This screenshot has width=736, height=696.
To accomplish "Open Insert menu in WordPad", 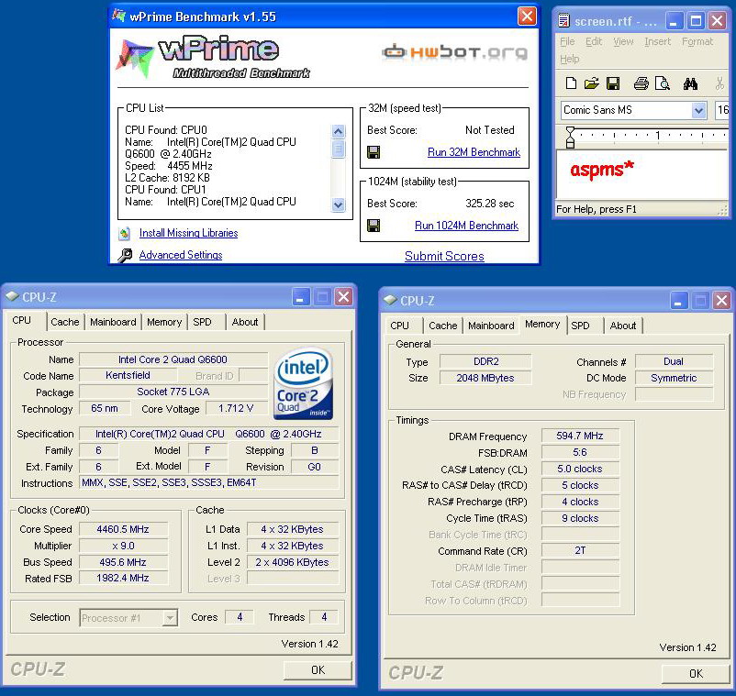I will point(657,42).
